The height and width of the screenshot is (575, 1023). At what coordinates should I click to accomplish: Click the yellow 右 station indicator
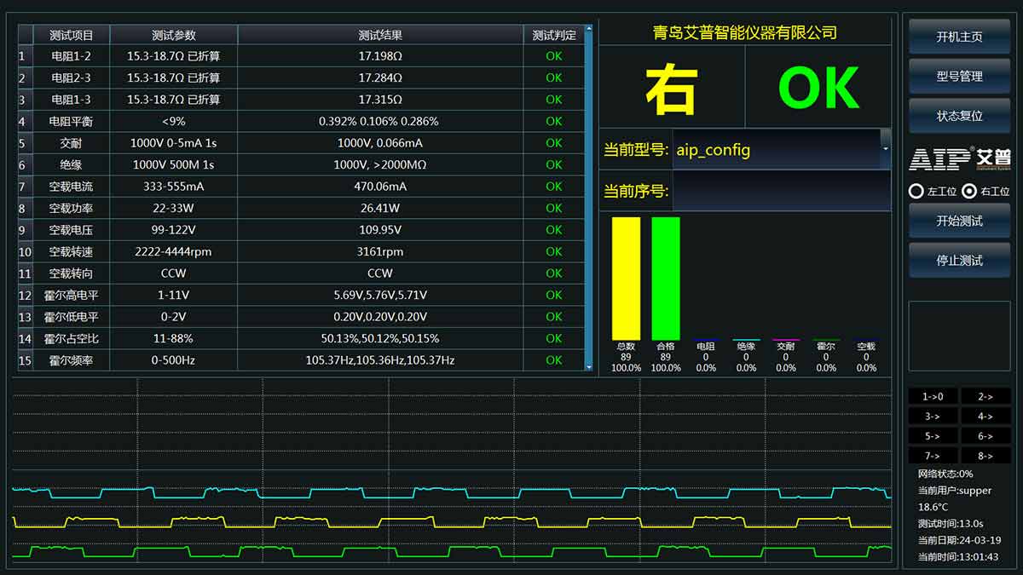[x=670, y=88]
